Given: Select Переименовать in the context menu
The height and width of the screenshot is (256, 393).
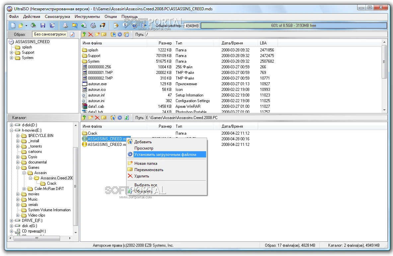Looking at the screenshot, I should 149,170.
